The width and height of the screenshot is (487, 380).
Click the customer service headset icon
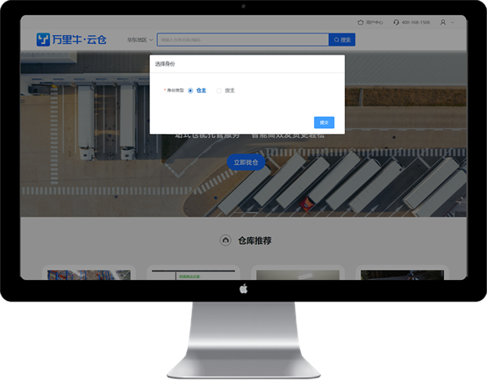point(396,22)
